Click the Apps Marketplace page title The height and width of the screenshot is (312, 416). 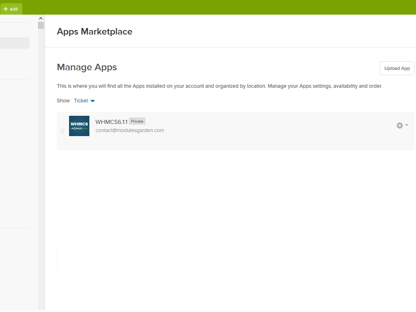click(x=94, y=32)
